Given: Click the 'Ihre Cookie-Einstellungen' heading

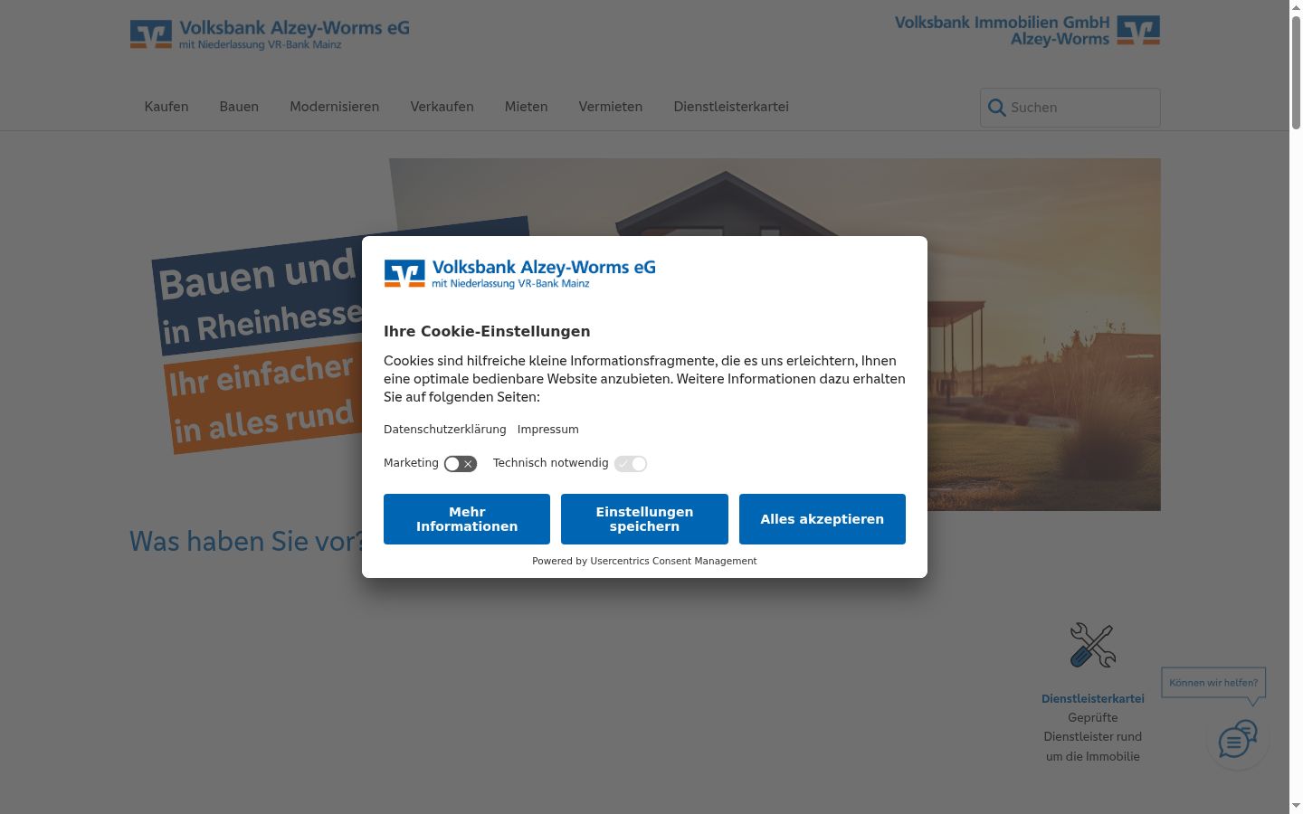Looking at the screenshot, I should pyautogui.click(x=487, y=331).
